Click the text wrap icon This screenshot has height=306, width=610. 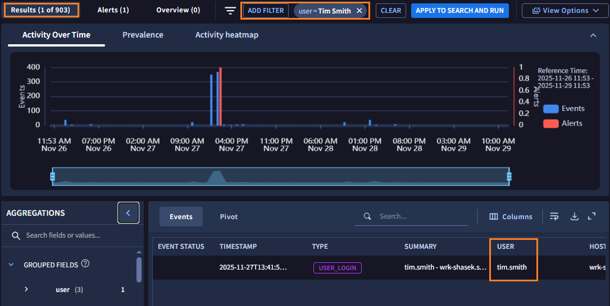coord(554,216)
